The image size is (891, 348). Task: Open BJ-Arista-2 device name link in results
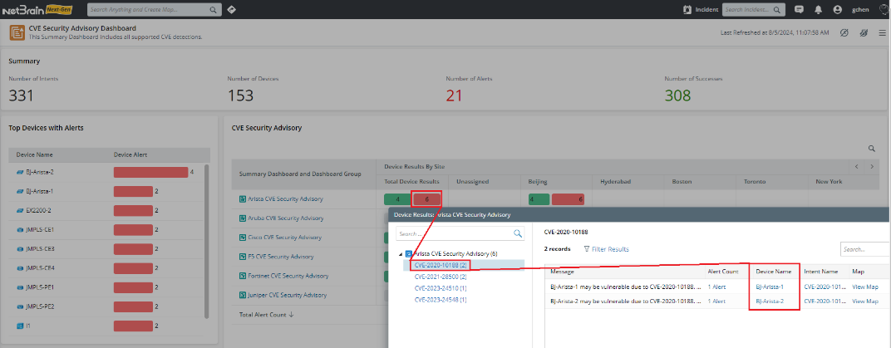[x=770, y=301]
